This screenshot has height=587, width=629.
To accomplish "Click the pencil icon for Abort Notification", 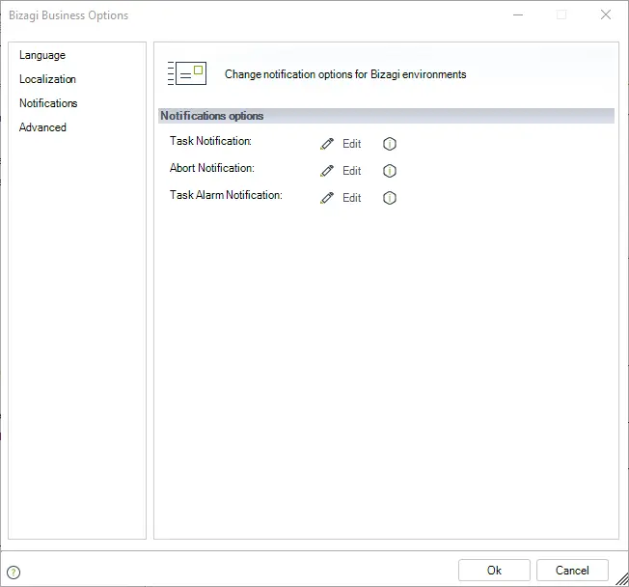I will (327, 171).
